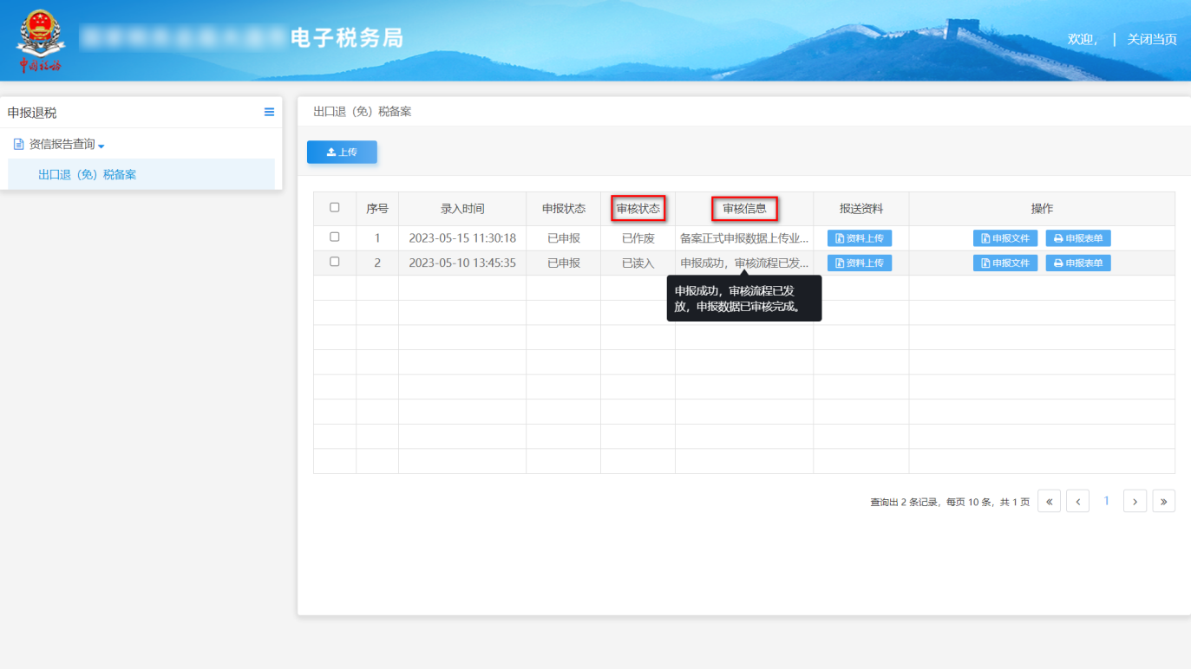
Task: Check the select-all checkbox in table header
Action: pyautogui.click(x=335, y=208)
